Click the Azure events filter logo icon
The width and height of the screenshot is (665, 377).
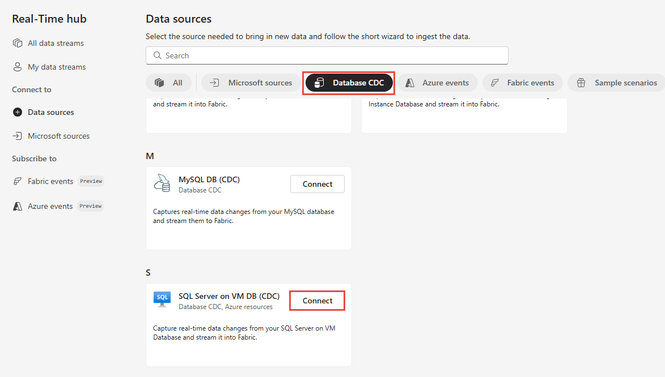410,83
